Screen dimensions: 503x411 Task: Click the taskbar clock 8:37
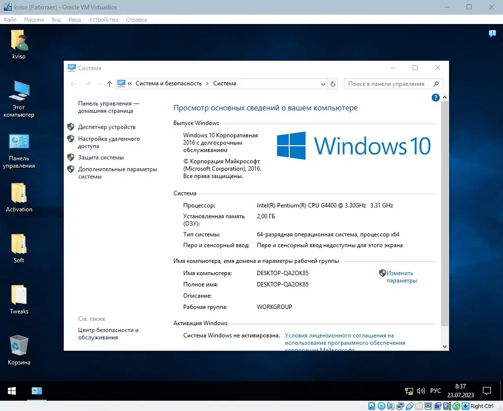pyautogui.click(x=460, y=391)
